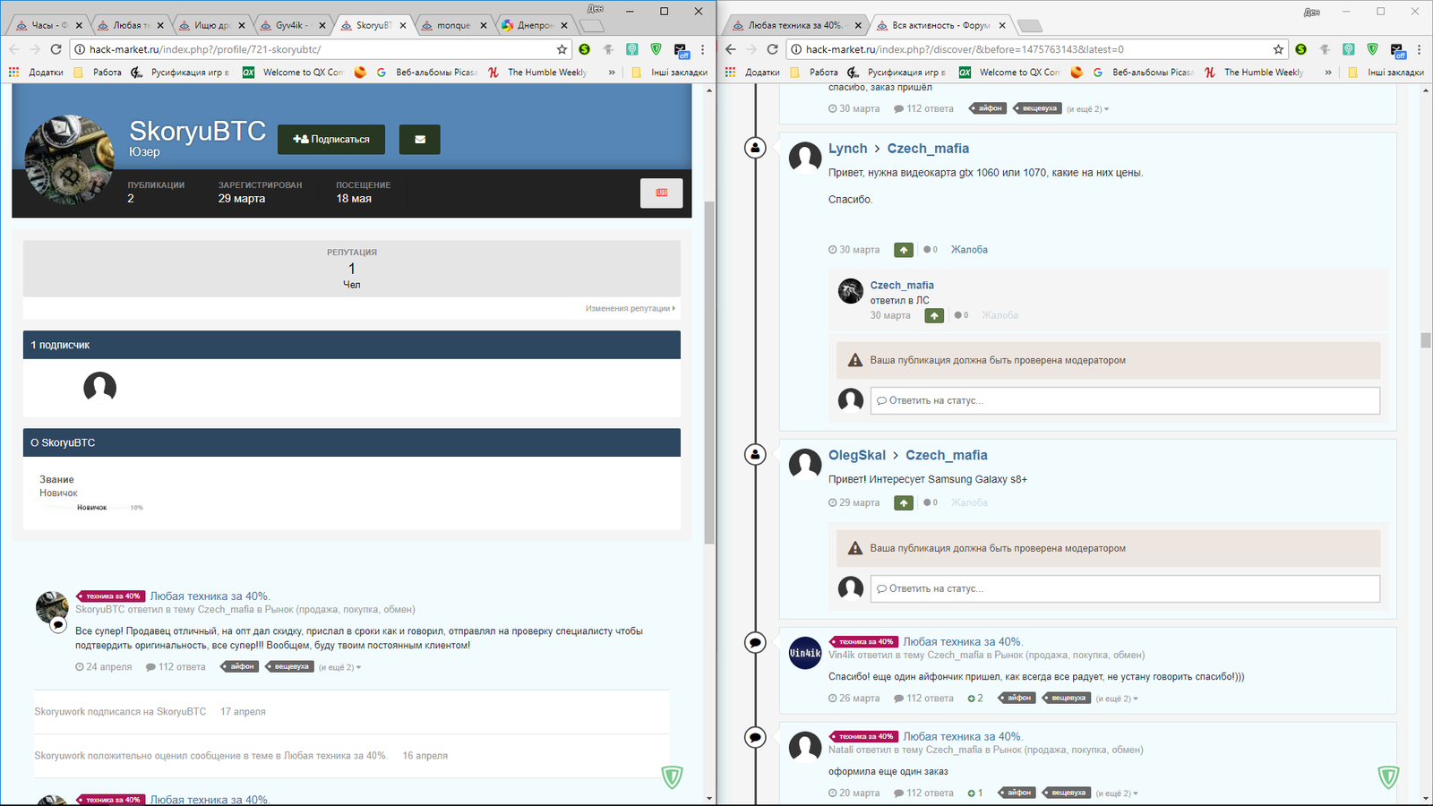Toggle follow with the Подписаться button
This screenshot has height=806, width=1433.
331,140
